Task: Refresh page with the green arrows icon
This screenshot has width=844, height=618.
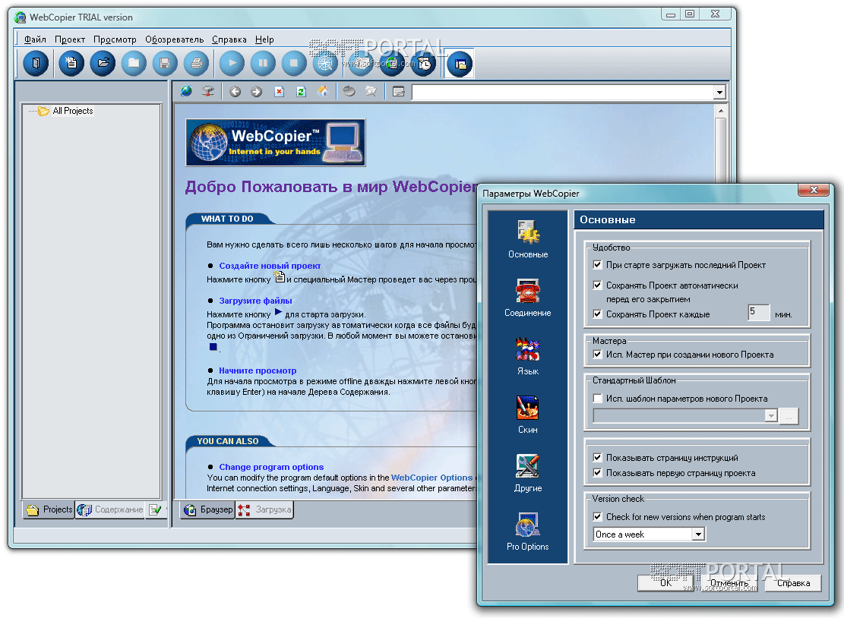Action: pyautogui.click(x=301, y=92)
